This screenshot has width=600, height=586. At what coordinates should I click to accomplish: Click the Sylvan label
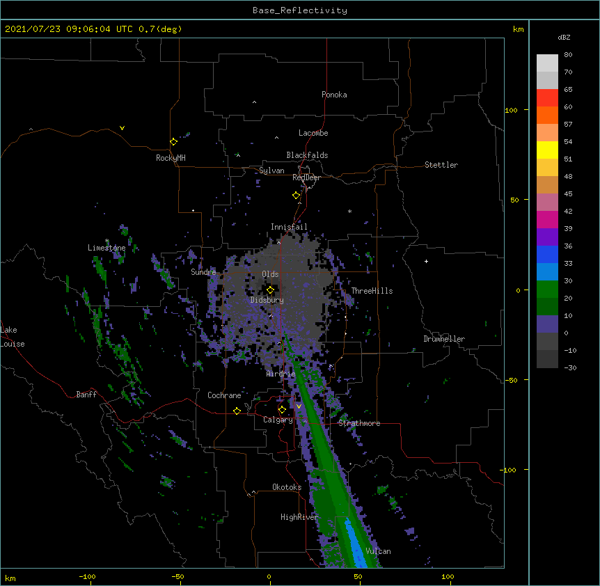tap(271, 171)
